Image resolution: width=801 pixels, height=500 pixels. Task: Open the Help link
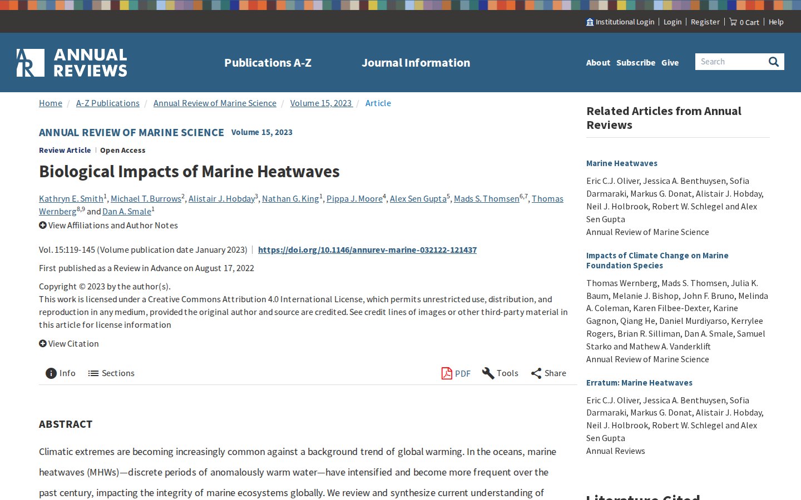(x=776, y=22)
